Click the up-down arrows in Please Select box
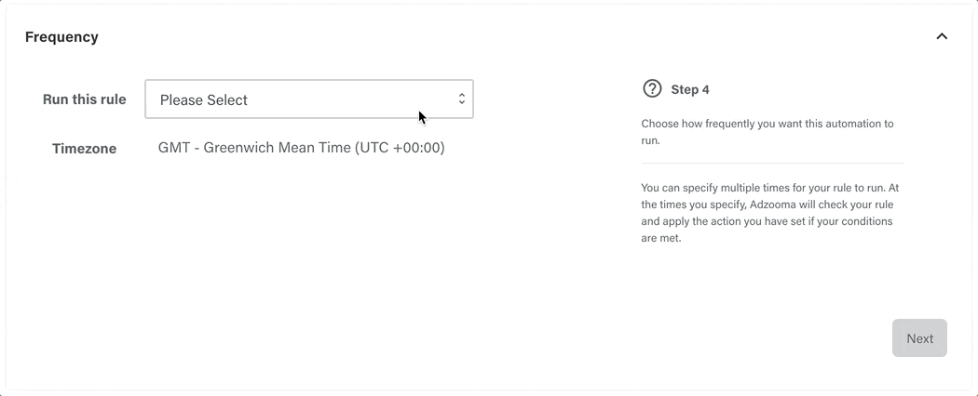The width and height of the screenshot is (978, 396). coord(462,99)
